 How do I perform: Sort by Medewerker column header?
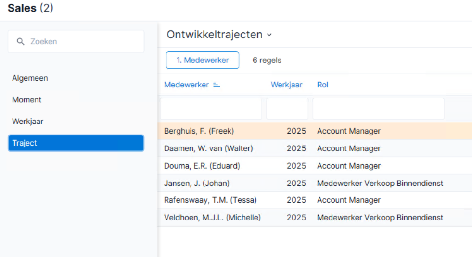point(186,85)
